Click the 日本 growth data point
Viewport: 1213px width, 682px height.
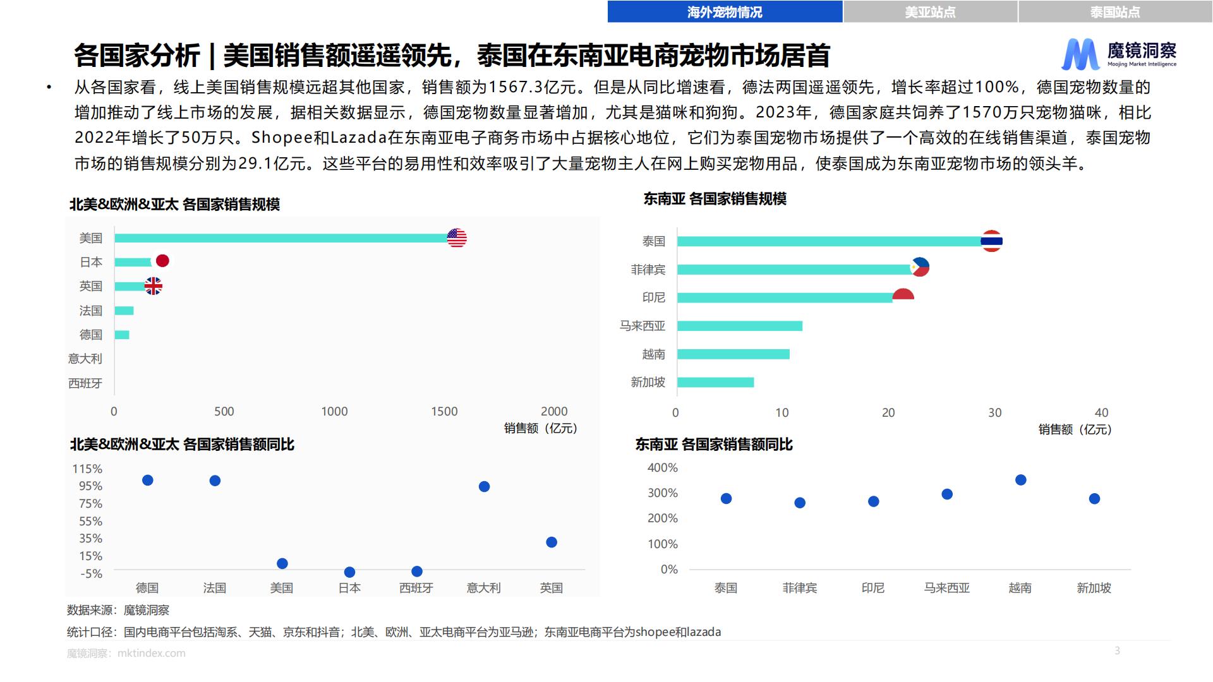pyautogui.click(x=349, y=572)
